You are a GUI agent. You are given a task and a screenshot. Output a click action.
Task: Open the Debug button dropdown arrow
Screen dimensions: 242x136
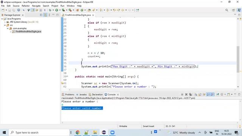point(53,10)
